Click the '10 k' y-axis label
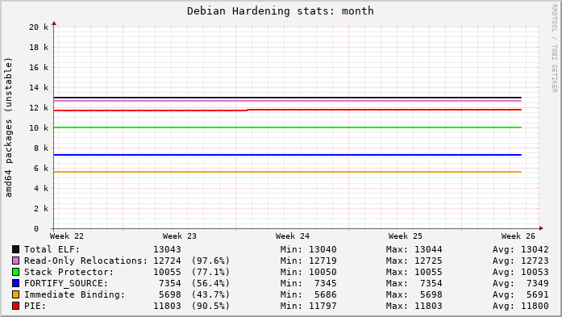This screenshot has width=562, height=317. [x=39, y=127]
